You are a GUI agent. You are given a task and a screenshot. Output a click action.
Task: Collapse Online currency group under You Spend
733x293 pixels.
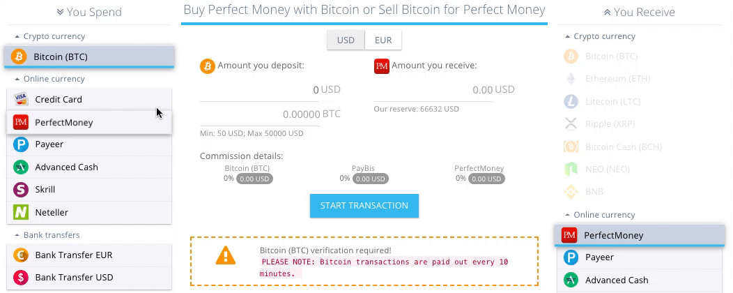click(49, 79)
